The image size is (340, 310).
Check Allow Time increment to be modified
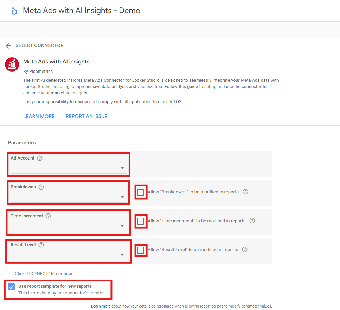[x=141, y=221]
